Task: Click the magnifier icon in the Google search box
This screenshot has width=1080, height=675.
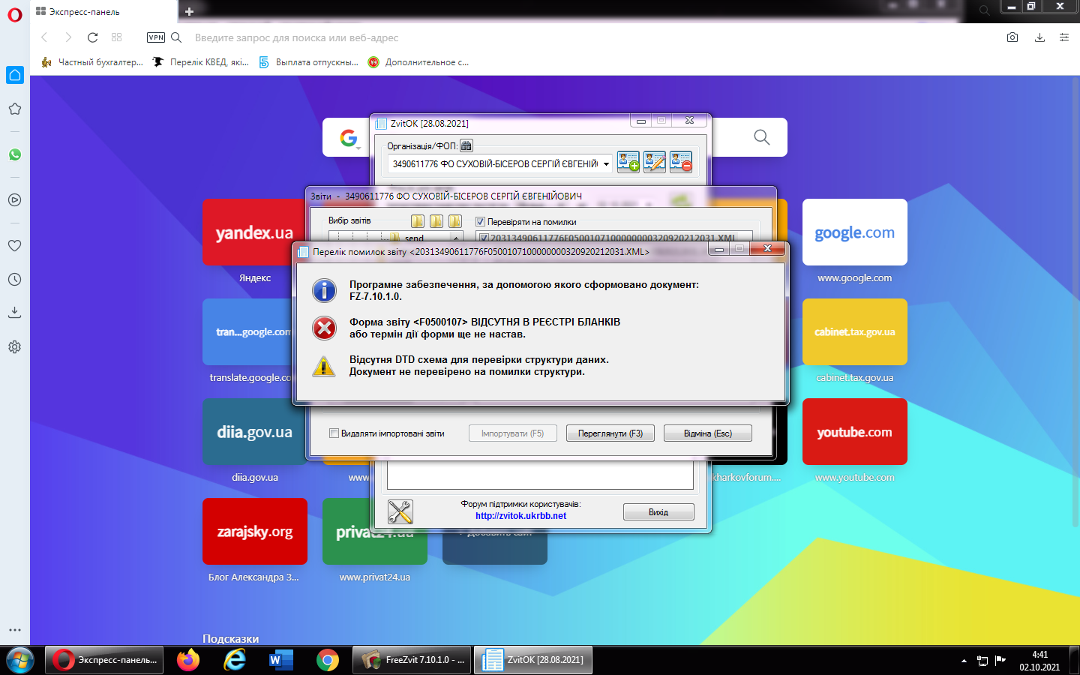Action: 762,137
